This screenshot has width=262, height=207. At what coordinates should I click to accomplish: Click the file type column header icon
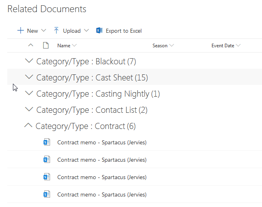(x=46, y=45)
